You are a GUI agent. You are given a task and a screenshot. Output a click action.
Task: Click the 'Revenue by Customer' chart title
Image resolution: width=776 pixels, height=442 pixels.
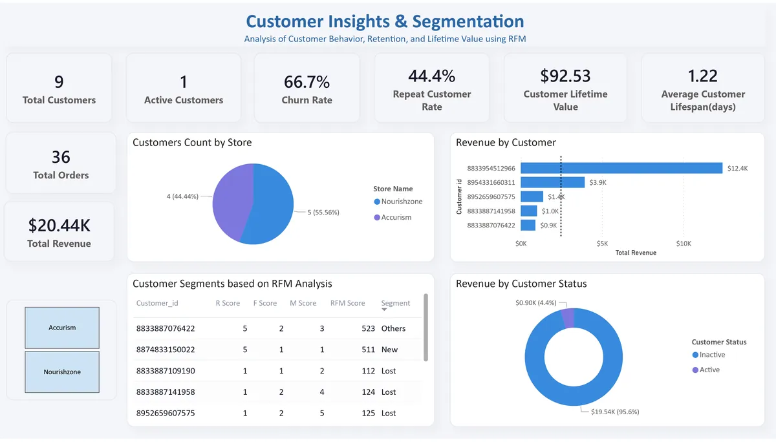506,142
